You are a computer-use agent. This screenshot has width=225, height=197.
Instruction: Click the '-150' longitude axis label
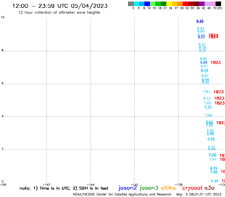pos(3,185)
